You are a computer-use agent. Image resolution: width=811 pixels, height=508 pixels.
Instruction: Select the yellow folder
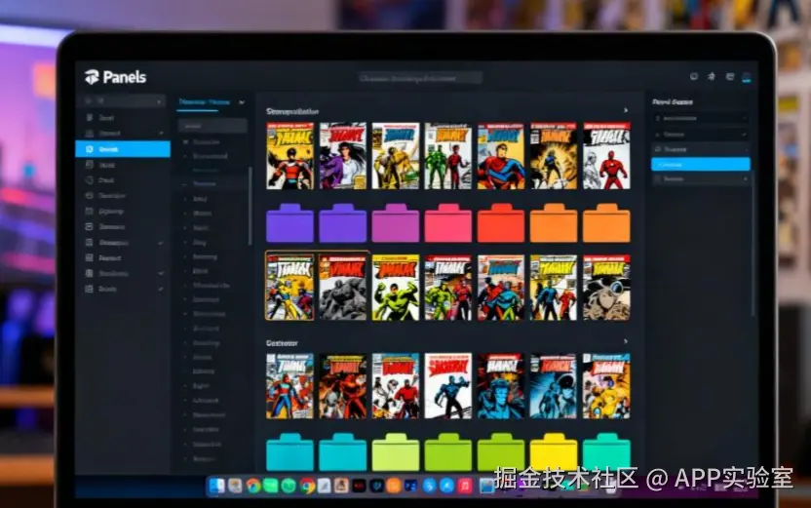pos(554,452)
